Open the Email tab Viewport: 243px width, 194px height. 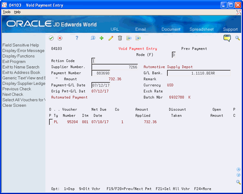[141, 29]
